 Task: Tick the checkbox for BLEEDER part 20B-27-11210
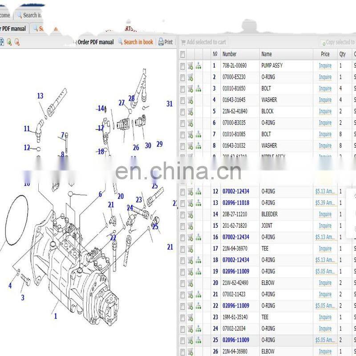(x=182, y=214)
